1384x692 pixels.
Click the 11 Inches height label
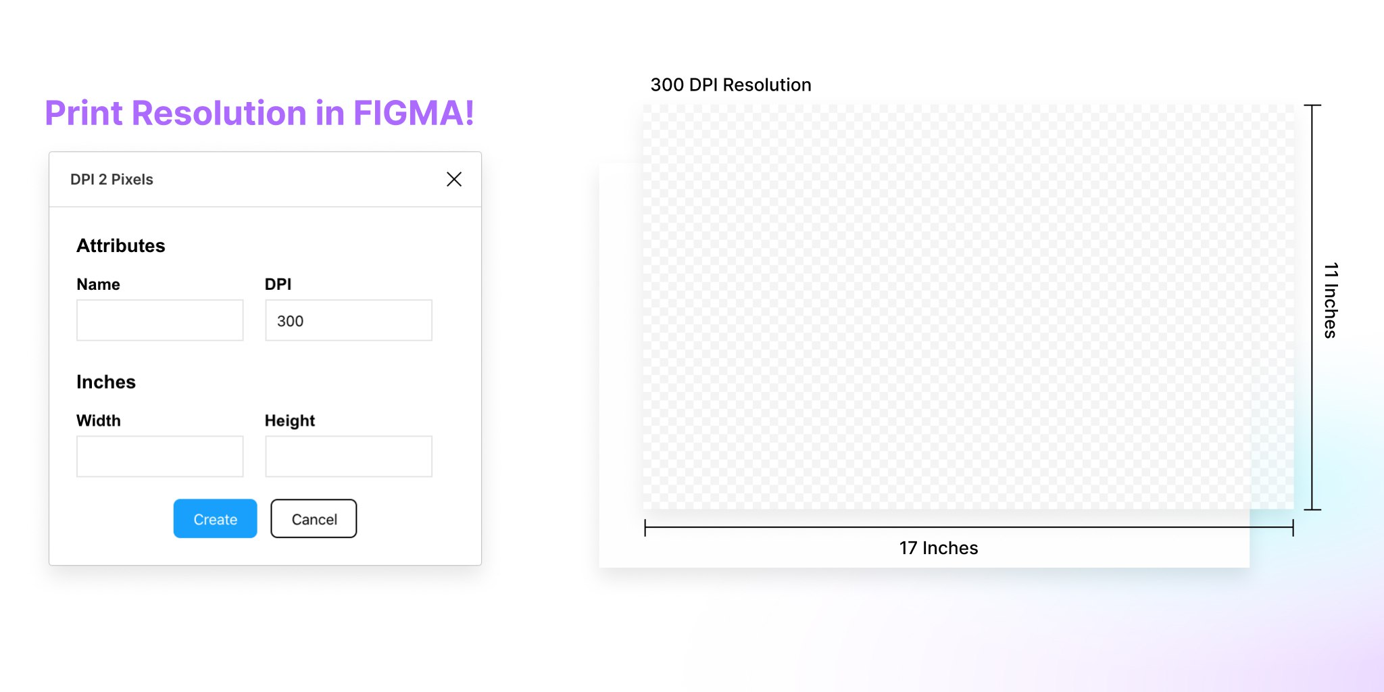click(1331, 300)
